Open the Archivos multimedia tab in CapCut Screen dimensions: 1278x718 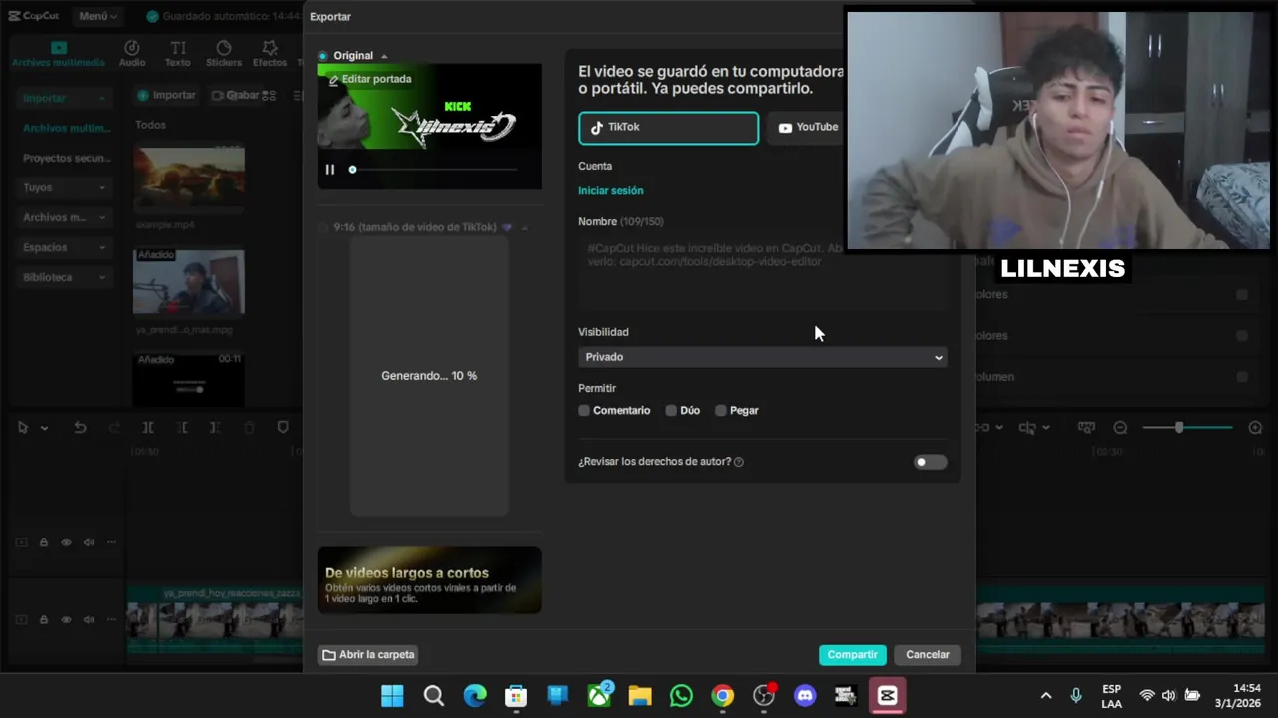point(58,55)
